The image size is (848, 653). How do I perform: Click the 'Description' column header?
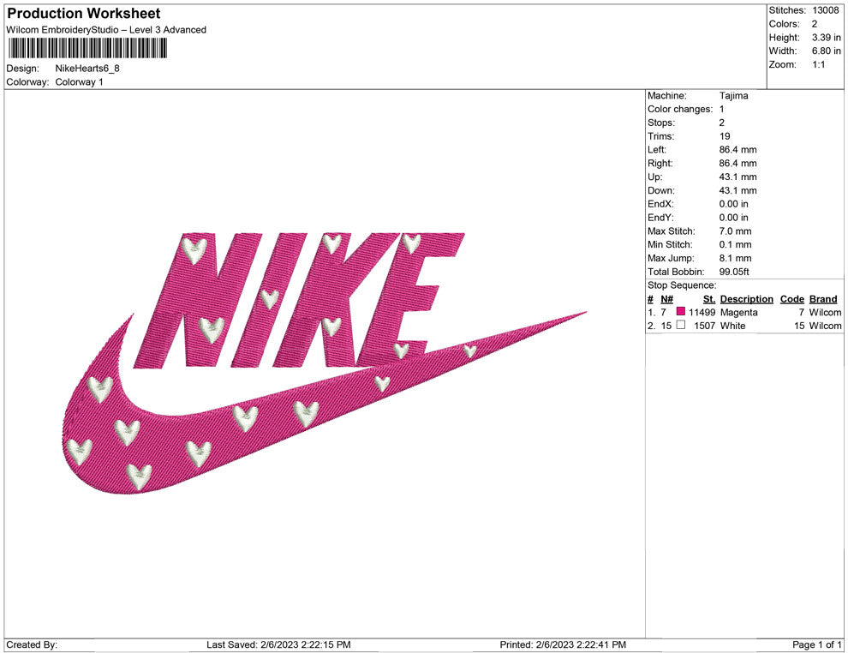pyautogui.click(x=747, y=299)
